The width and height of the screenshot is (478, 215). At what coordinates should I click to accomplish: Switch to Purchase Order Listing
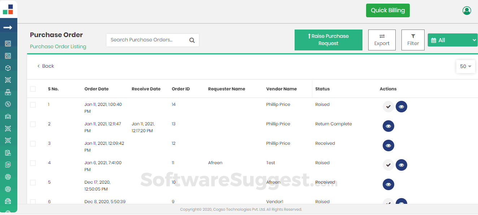point(58,46)
